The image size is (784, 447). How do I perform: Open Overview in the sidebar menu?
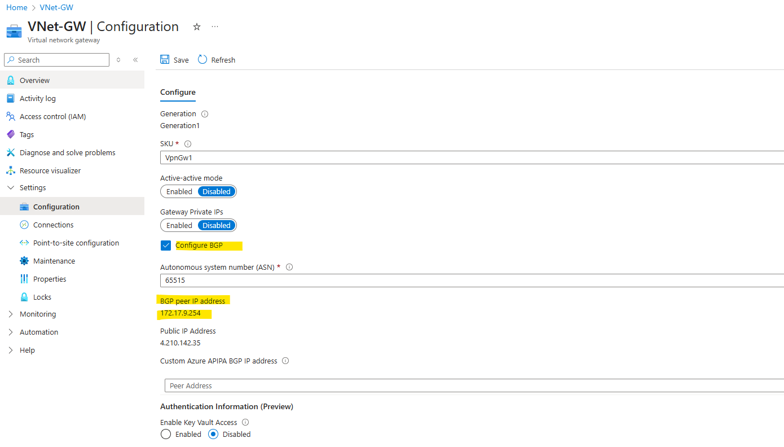pos(72,80)
